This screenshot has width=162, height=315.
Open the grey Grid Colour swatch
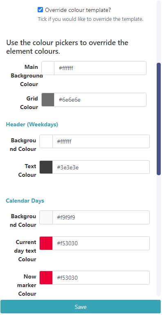click(x=48, y=100)
